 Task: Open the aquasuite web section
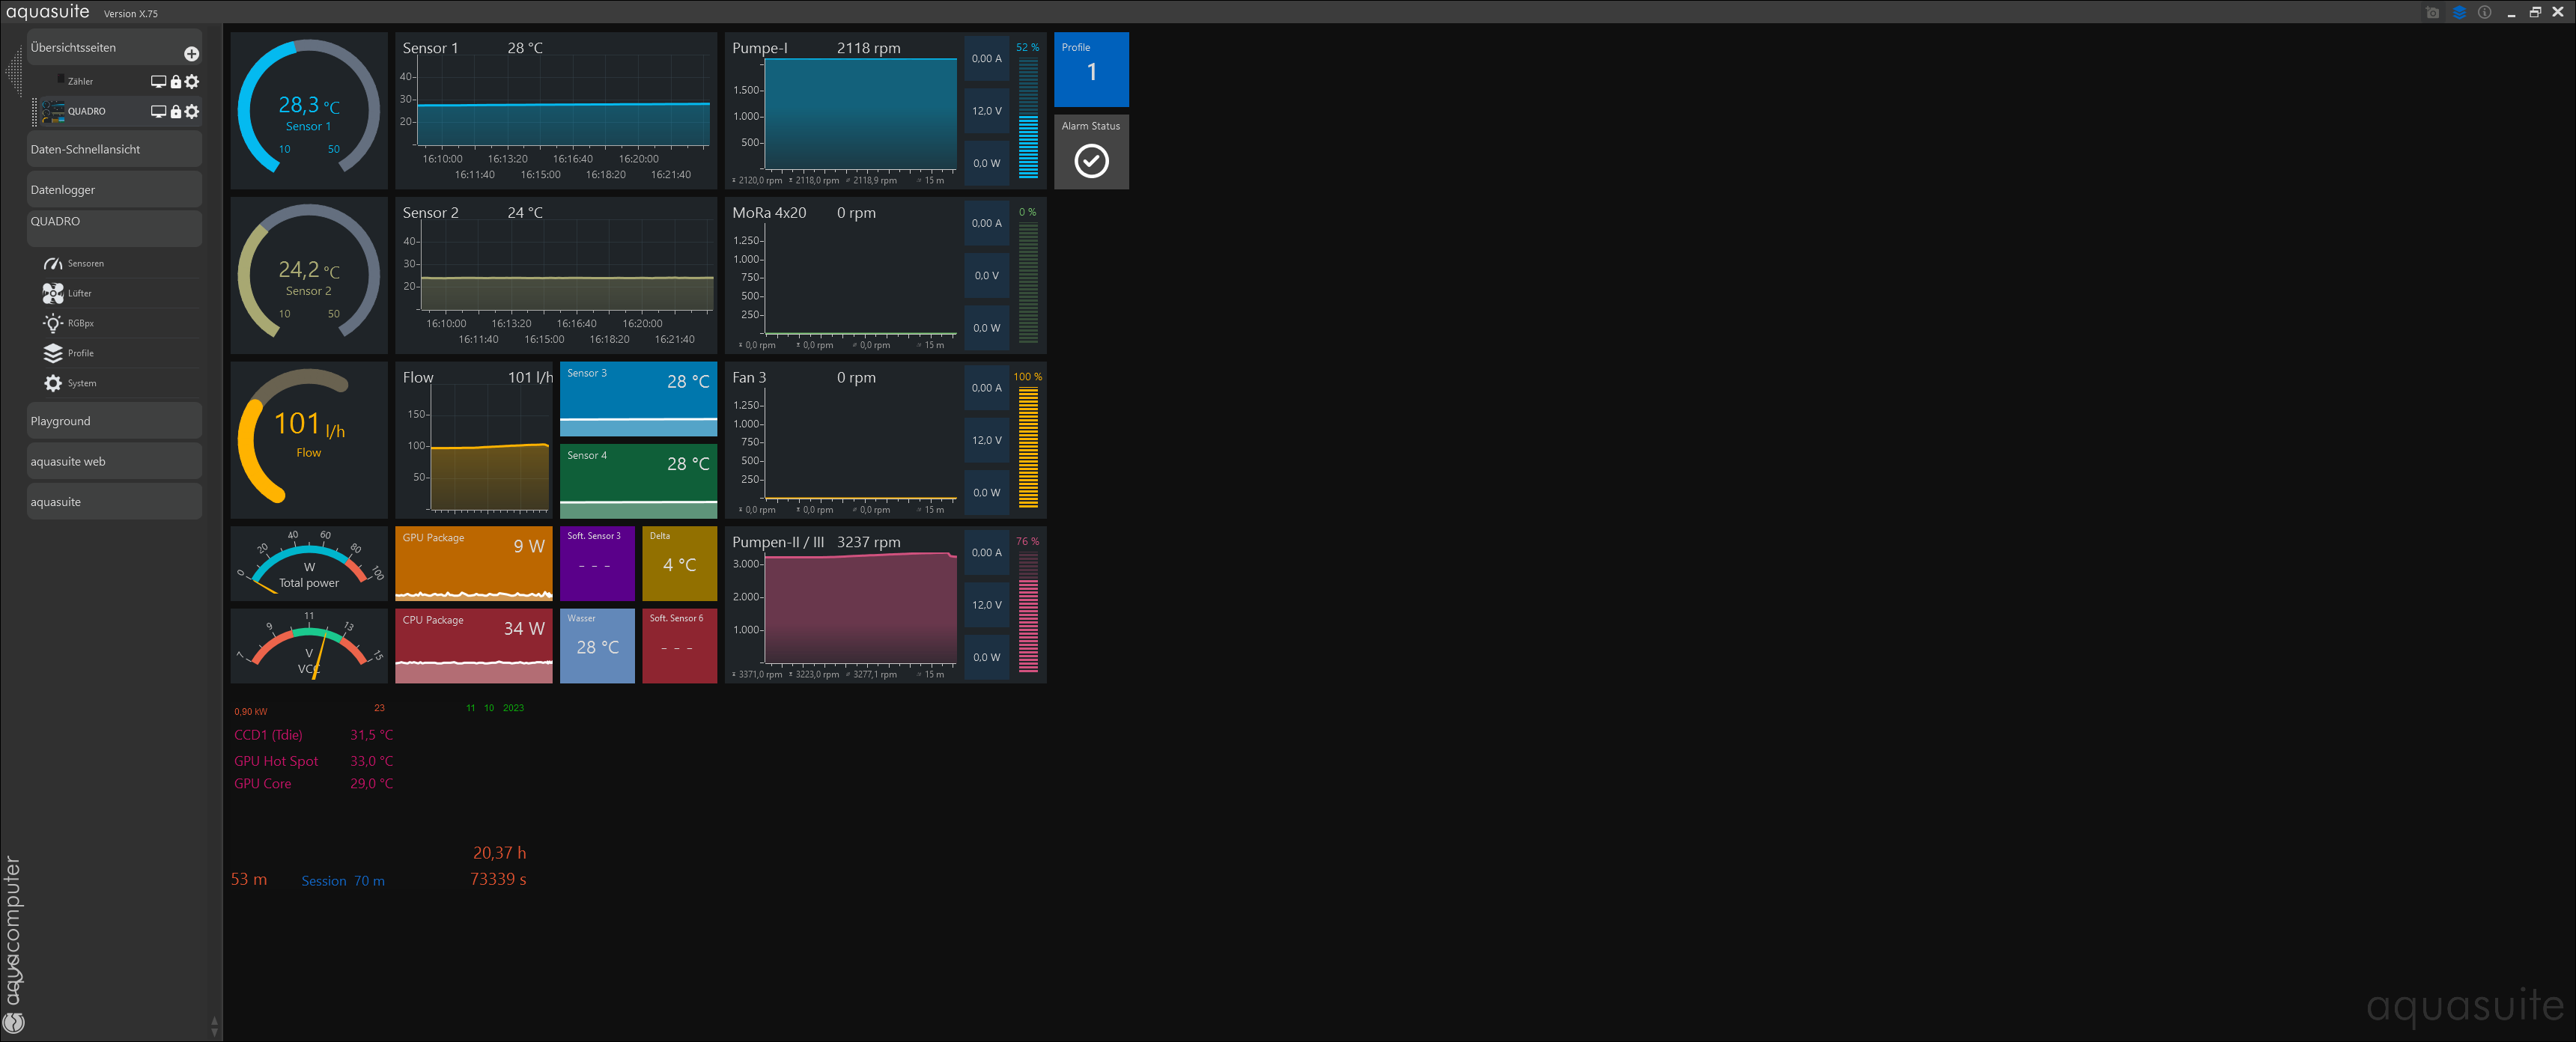114,462
